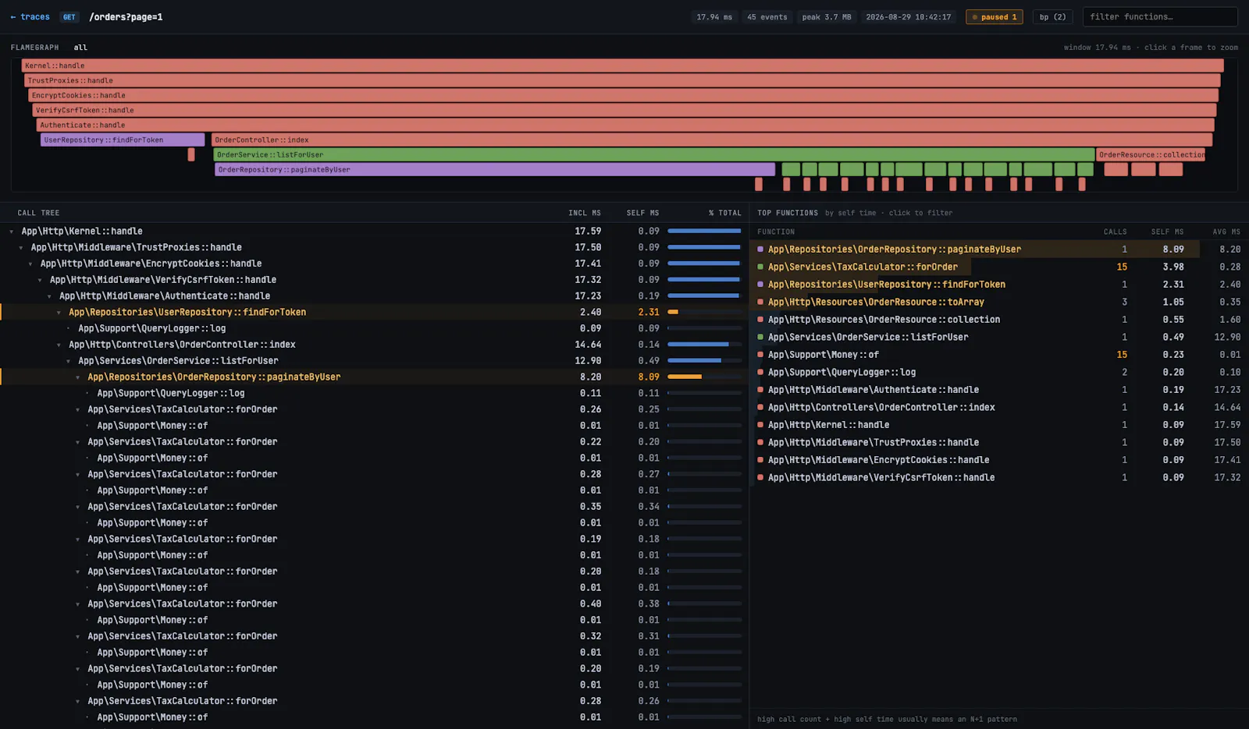The width and height of the screenshot is (1249, 729).
Task: Filter by TrustProxies::handle in top functions
Action: [x=998, y=442]
